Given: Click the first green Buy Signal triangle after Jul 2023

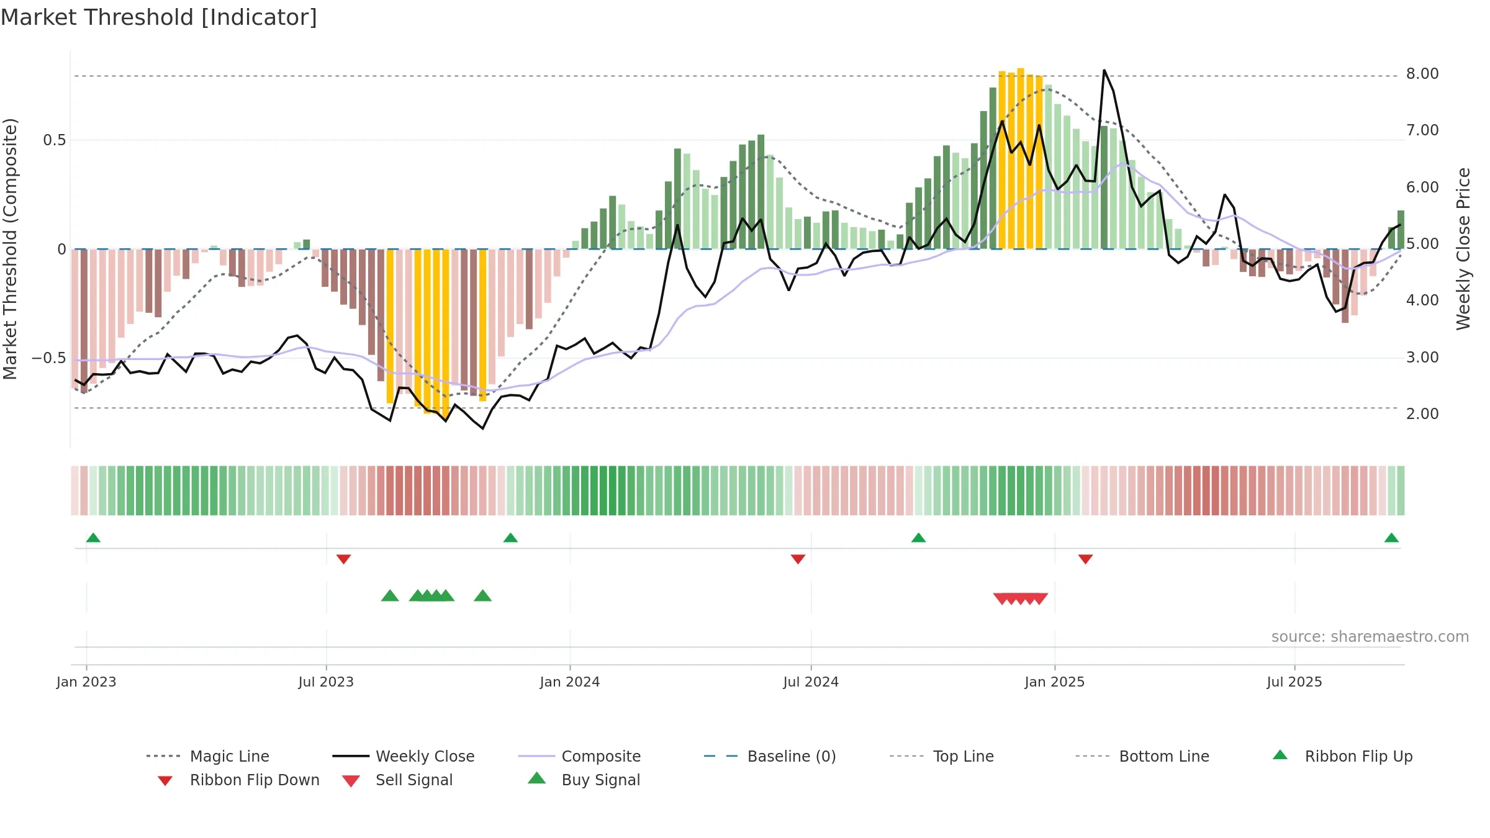Looking at the screenshot, I should pos(390,596).
